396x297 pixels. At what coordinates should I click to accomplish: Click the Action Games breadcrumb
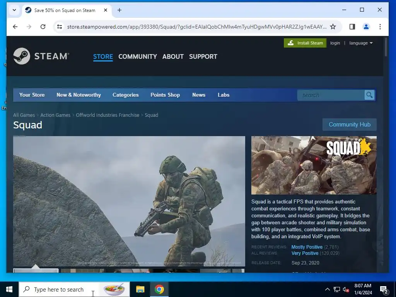(x=55, y=115)
